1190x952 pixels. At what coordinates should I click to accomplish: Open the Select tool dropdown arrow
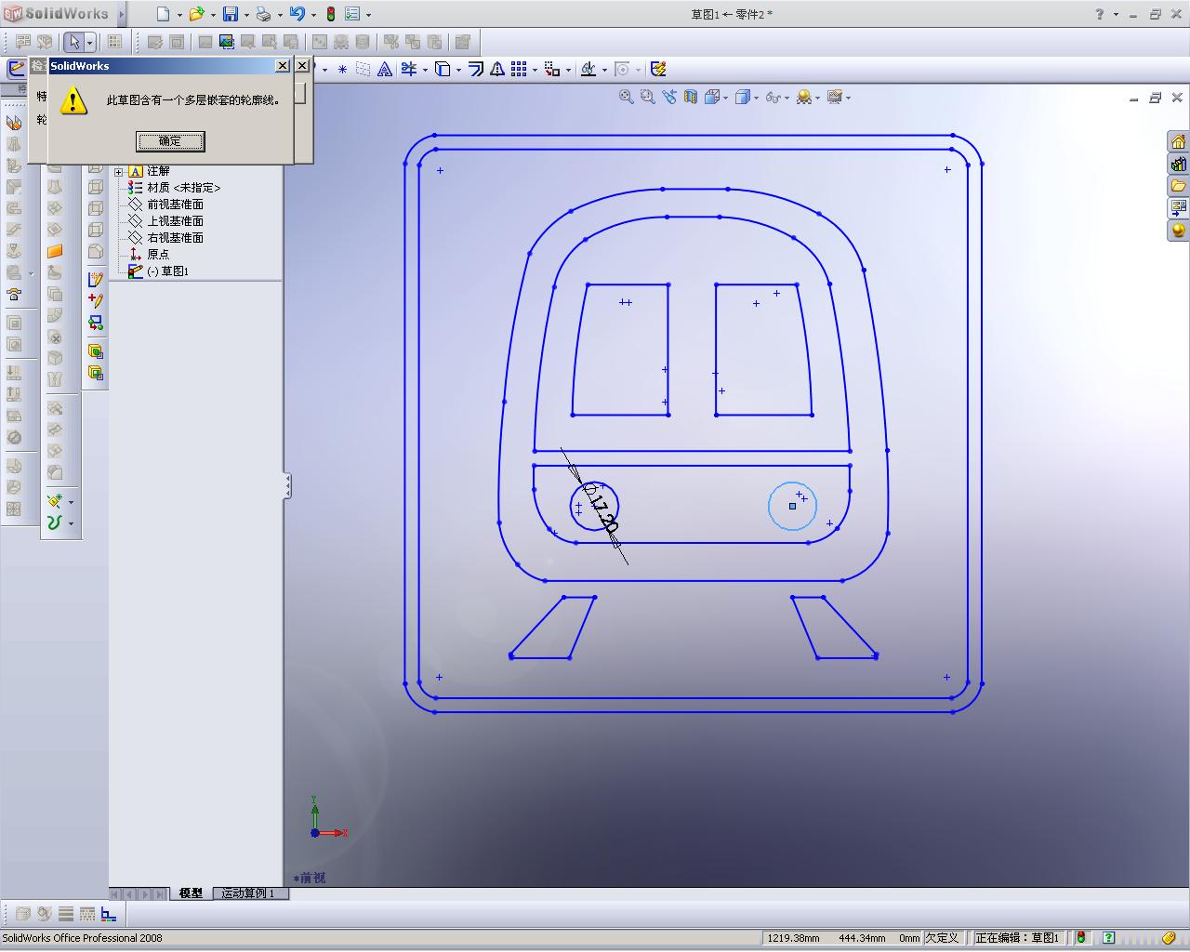[x=89, y=42]
